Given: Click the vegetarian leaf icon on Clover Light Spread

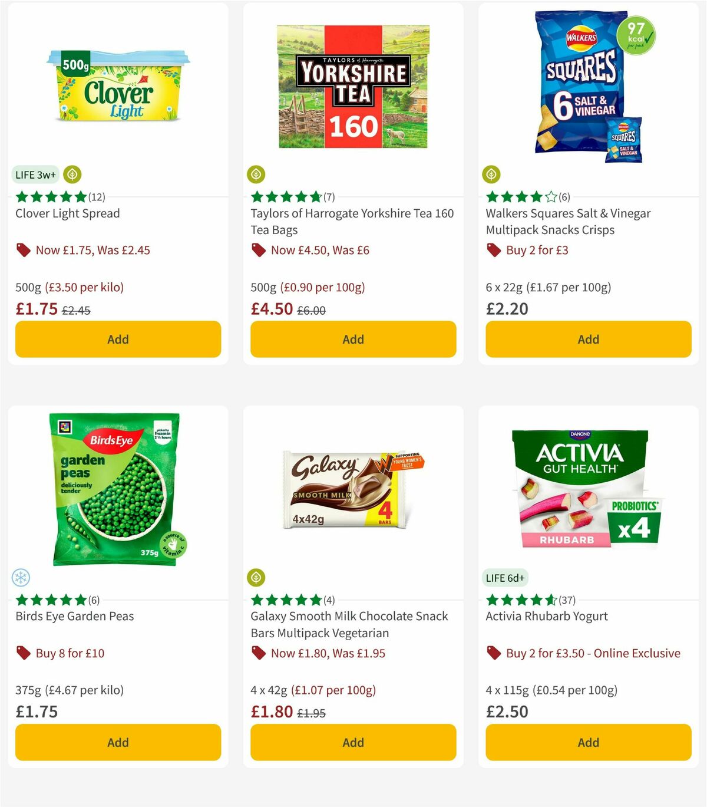Looking at the screenshot, I should (x=72, y=174).
